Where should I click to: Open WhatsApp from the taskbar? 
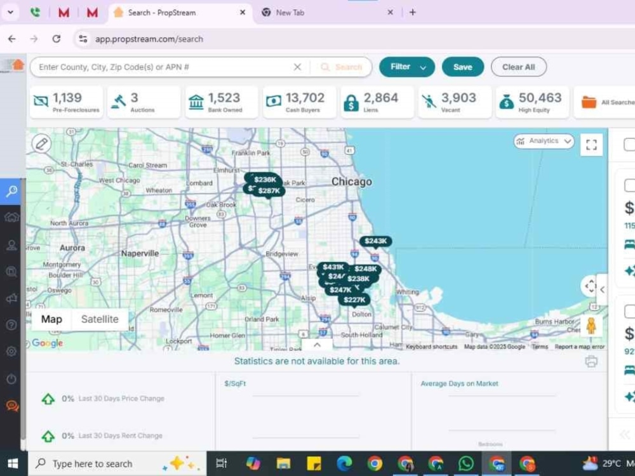[x=466, y=463]
